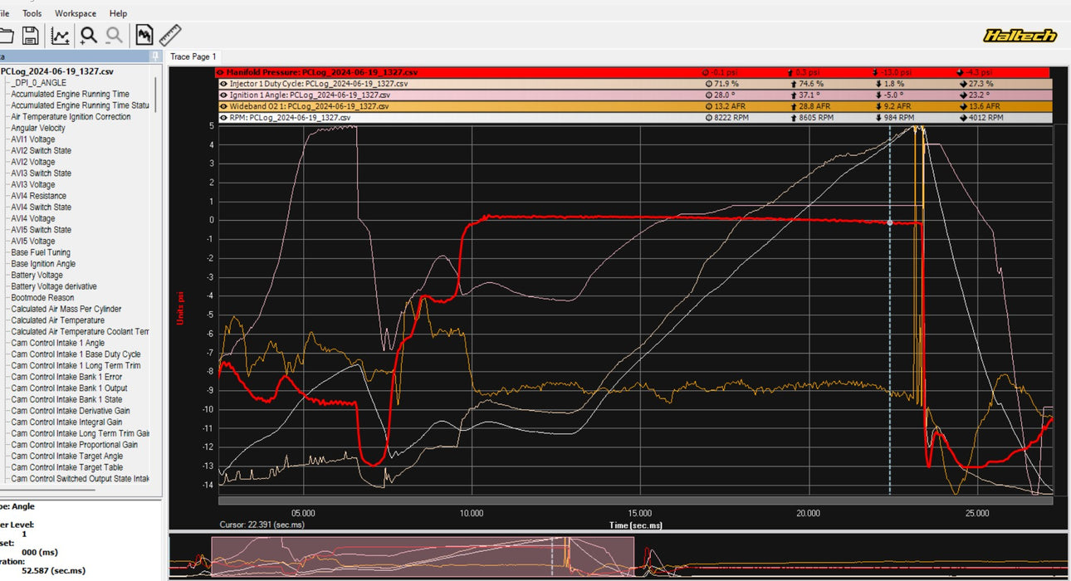Viewport: 1071px width, 581px height.
Task: Select Cam Control Intake Target Angle channel
Action: (66, 456)
